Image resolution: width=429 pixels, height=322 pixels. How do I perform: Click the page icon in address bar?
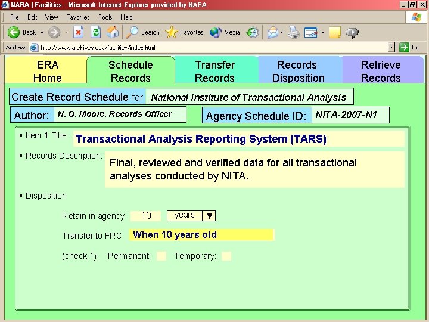point(34,47)
